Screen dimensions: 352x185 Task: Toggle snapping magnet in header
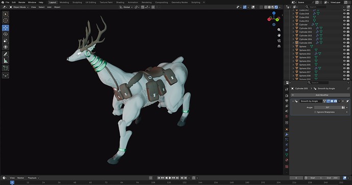[143, 7]
